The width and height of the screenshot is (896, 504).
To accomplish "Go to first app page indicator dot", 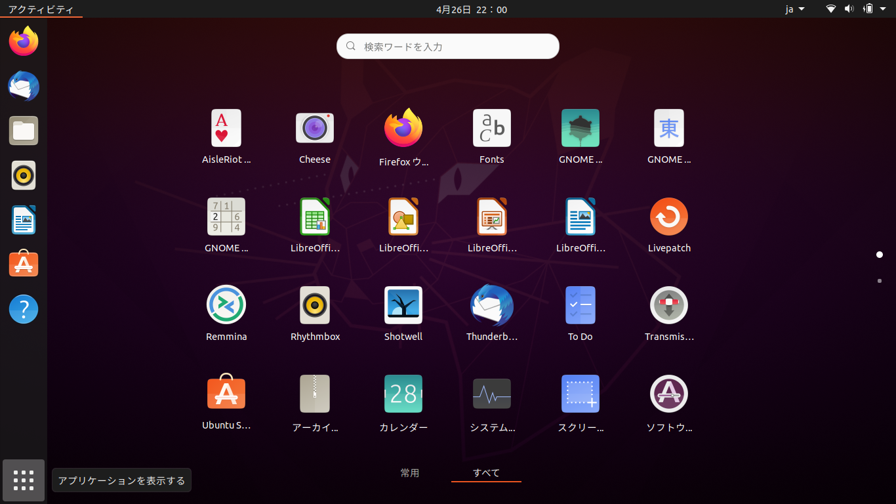I will coord(880,255).
